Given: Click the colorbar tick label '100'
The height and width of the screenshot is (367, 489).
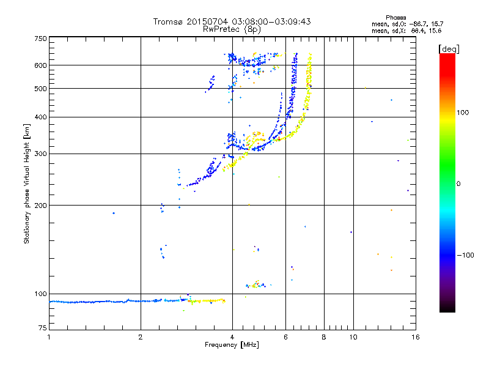Looking at the screenshot, I should 463,113.
